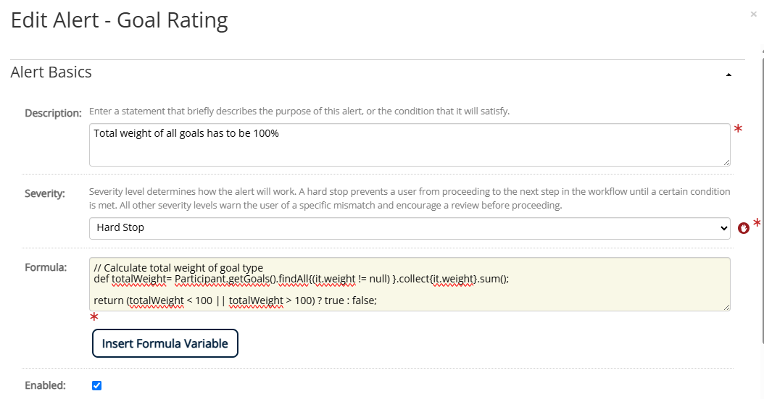This screenshot has height=399, width=764.
Task: Close the Edit Alert dialog
Action: coord(753,14)
